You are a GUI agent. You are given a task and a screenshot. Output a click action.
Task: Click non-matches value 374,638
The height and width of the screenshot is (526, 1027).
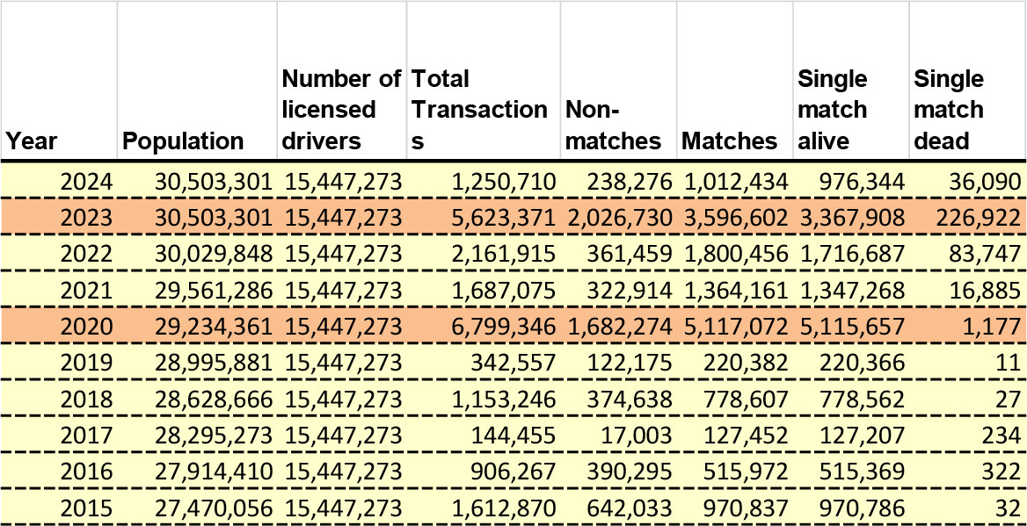pyautogui.click(x=631, y=399)
